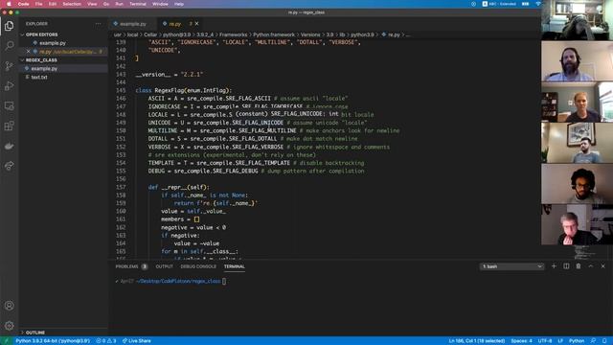This screenshot has height=345, width=613.
Task: Click in the bash terminal prompt
Action: [x=224, y=281]
